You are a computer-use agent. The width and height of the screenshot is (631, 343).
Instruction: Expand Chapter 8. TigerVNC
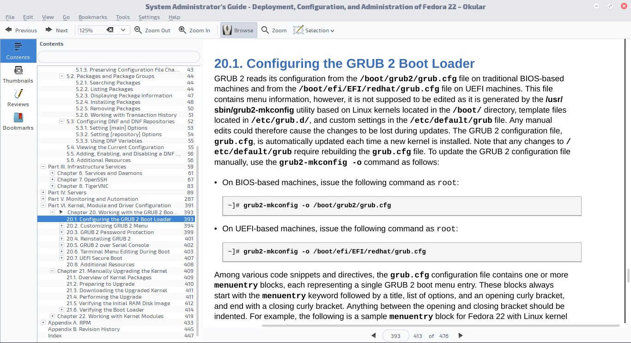[53, 186]
